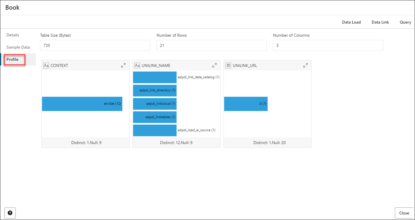The image size is (415, 220).
Task: Select the en/dat (12) bar
Action: (x=82, y=104)
